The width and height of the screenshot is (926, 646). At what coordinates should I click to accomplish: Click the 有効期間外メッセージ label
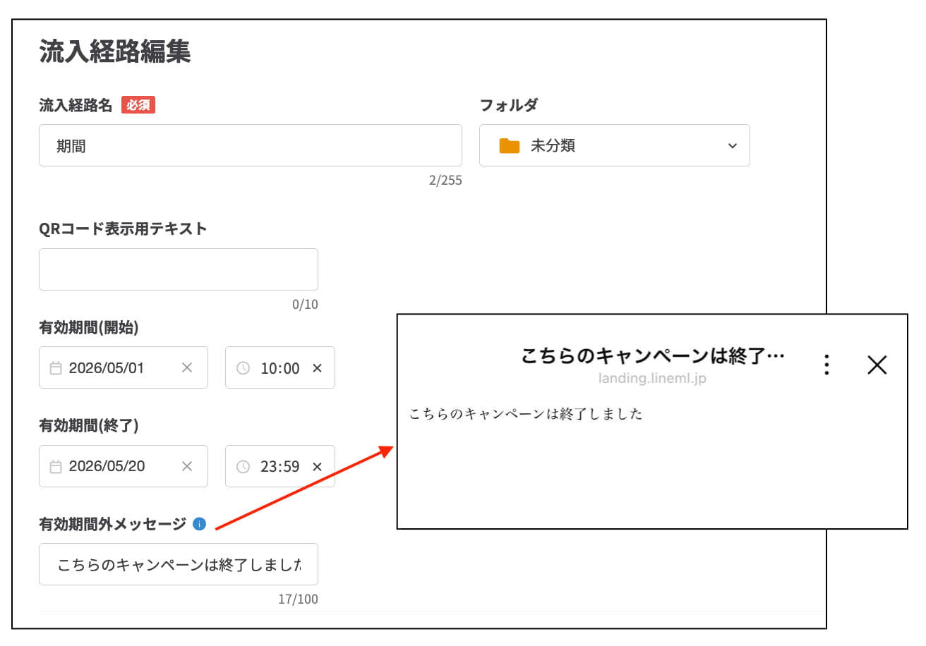tap(112, 524)
